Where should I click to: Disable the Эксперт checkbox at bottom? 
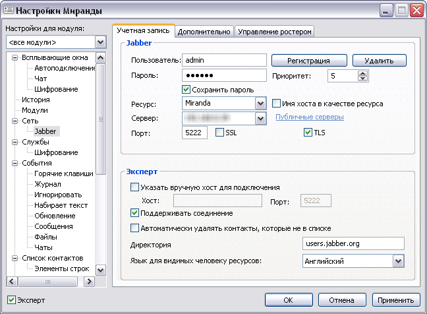(11, 300)
